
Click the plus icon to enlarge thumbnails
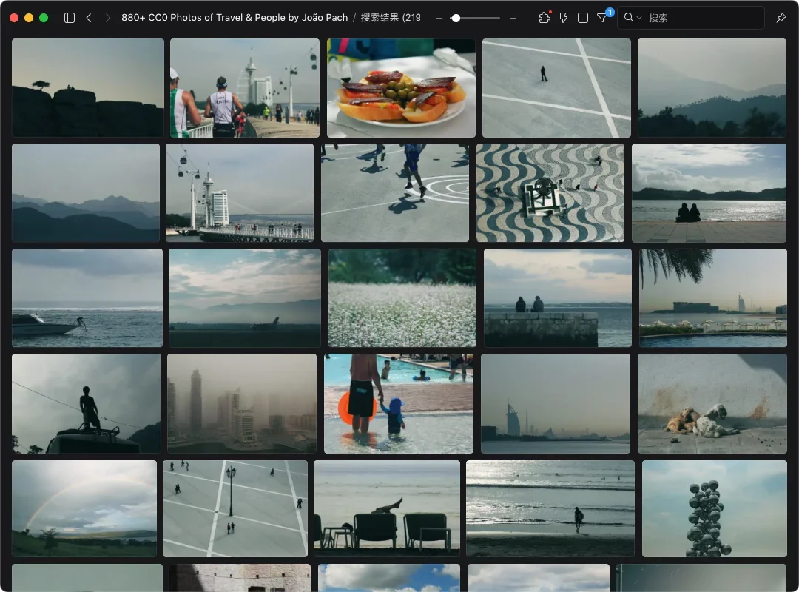[x=513, y=18]
